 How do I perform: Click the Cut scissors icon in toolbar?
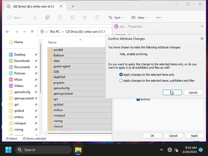click(35, 17)
